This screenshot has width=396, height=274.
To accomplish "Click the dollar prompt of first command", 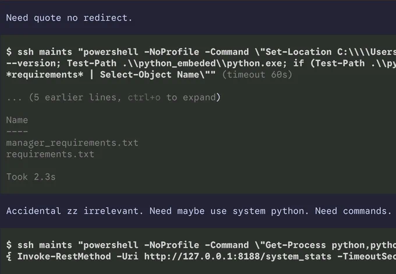I will (x=9, y=52).
